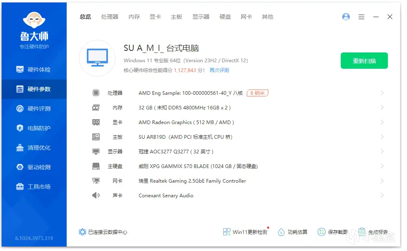The height and width of the screenshot is (251, 407).
Task: Switch to the 总览 tab
Action: (x=85, y=17)
